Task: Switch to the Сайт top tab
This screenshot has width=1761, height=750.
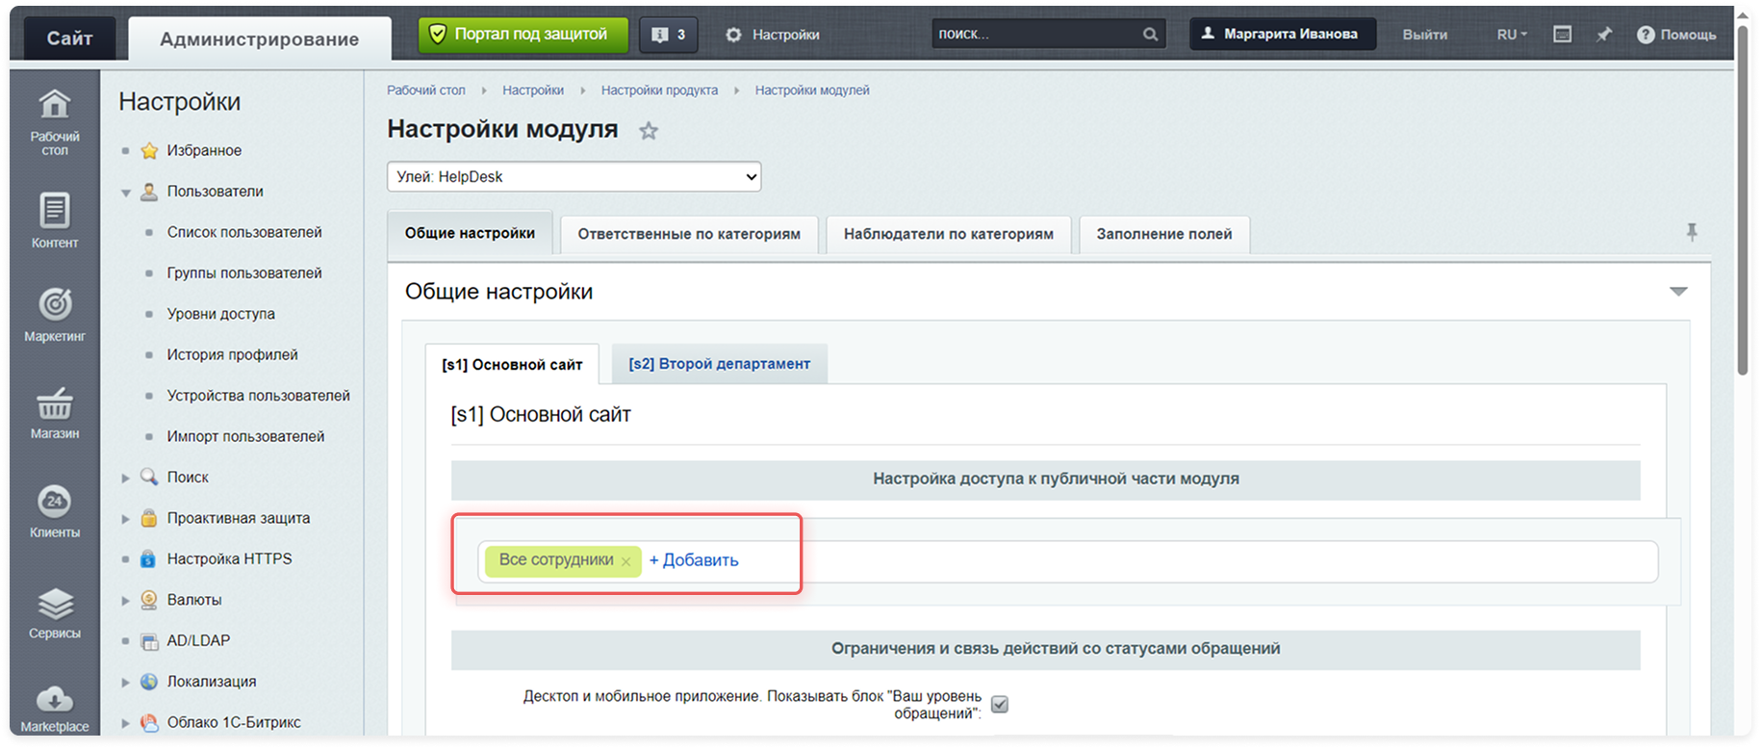Action: [x=69, y=39]
